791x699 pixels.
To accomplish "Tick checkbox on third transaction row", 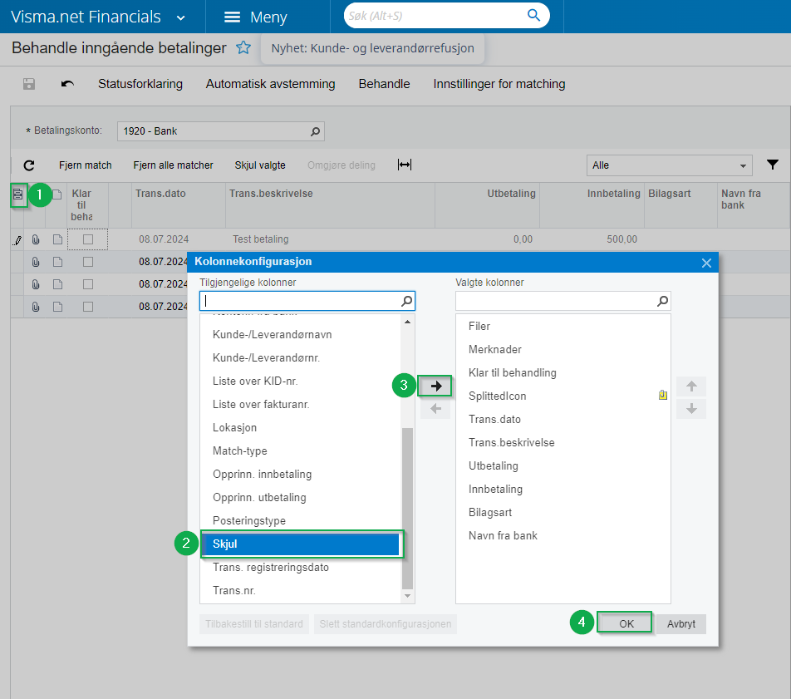I will [x=88, y=284].
